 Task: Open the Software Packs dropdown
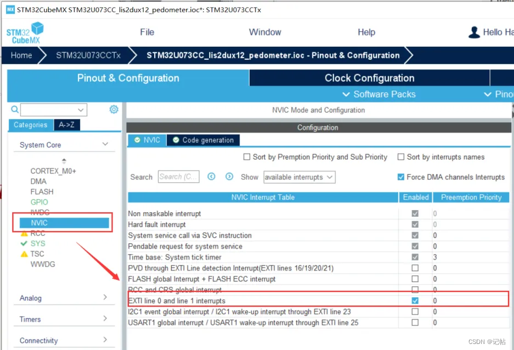[379, 94]
